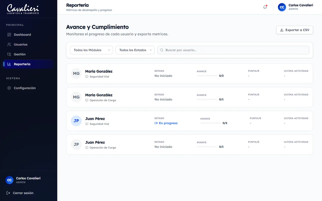This screenshot has height=201, width=322.
Task: Click Cerrar sesión to log out
Action: (20, 193)
